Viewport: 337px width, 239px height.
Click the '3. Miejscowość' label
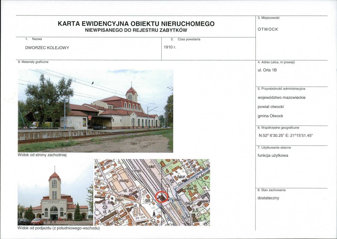[x=269, y=18]
